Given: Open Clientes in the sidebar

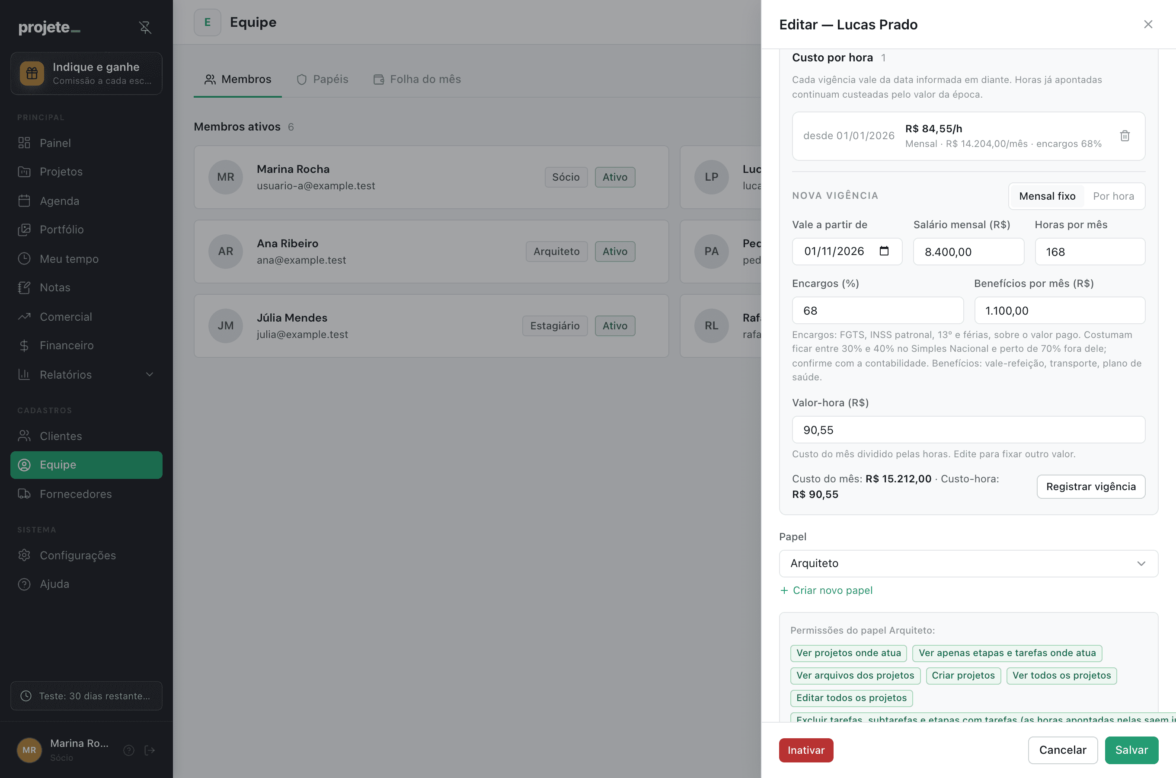Looking at the screenshot, I should pos(86,436).
